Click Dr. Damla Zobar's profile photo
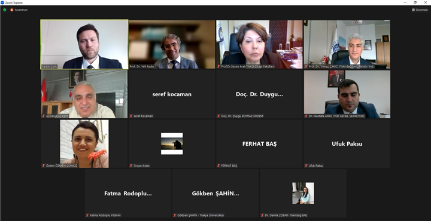The width and height of the screenshot is (431, 221). [x=303, y=194]
